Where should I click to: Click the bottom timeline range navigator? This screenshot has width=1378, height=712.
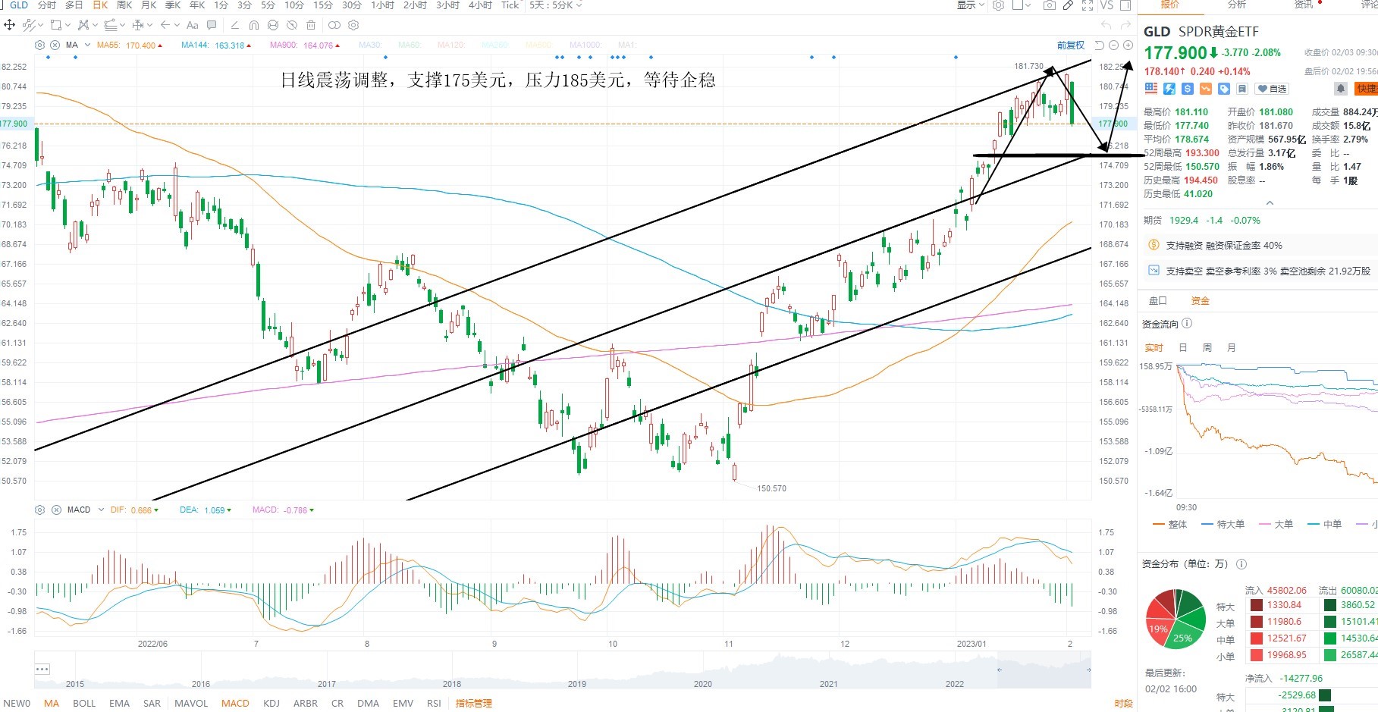coord(563,670)
